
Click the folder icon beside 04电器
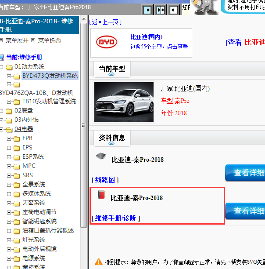coord(9,130)
